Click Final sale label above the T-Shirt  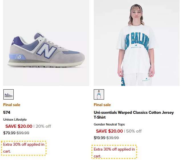tap(102, 105)
